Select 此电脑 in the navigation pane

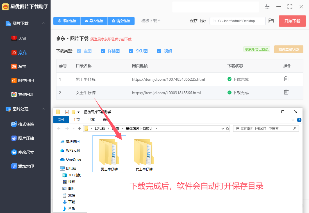(68, 168)
